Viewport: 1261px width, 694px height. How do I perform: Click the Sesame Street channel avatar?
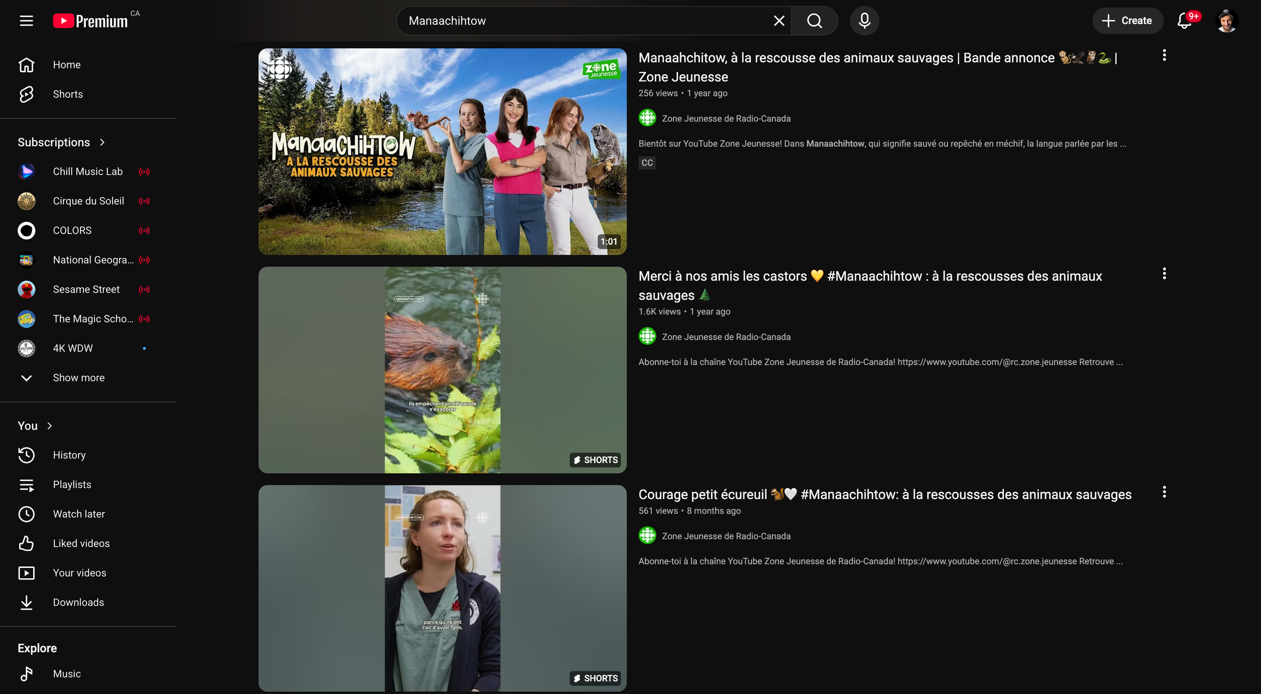click(x=26, y=290)
